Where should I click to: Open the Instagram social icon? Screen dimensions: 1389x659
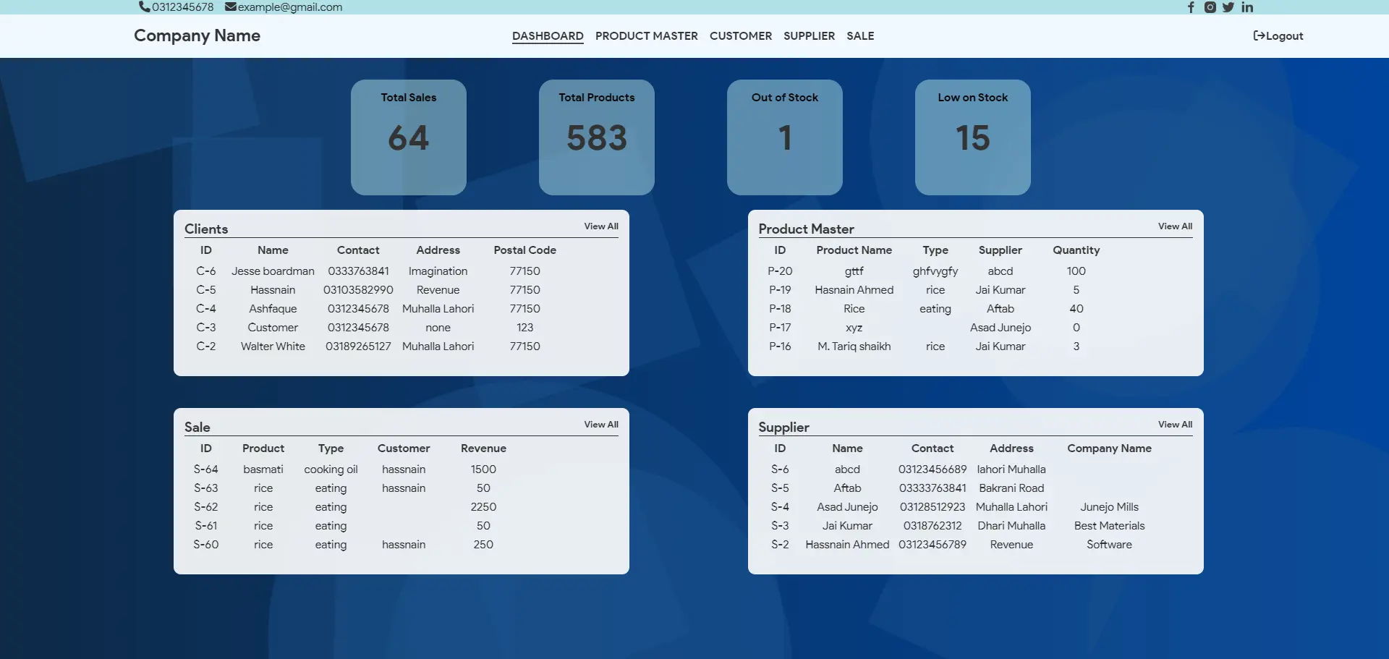point(1210,7)
